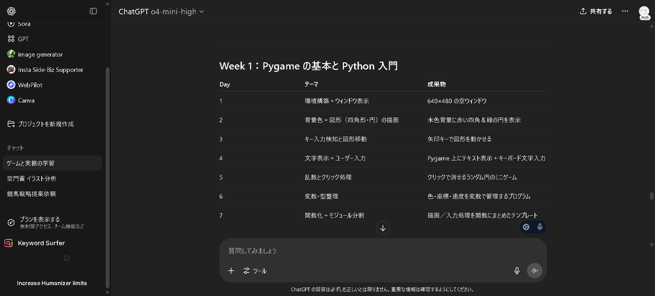Click the blue microphone extension icon
The image size is (655, 296).
pyautogui.click(x=540, y=227)
